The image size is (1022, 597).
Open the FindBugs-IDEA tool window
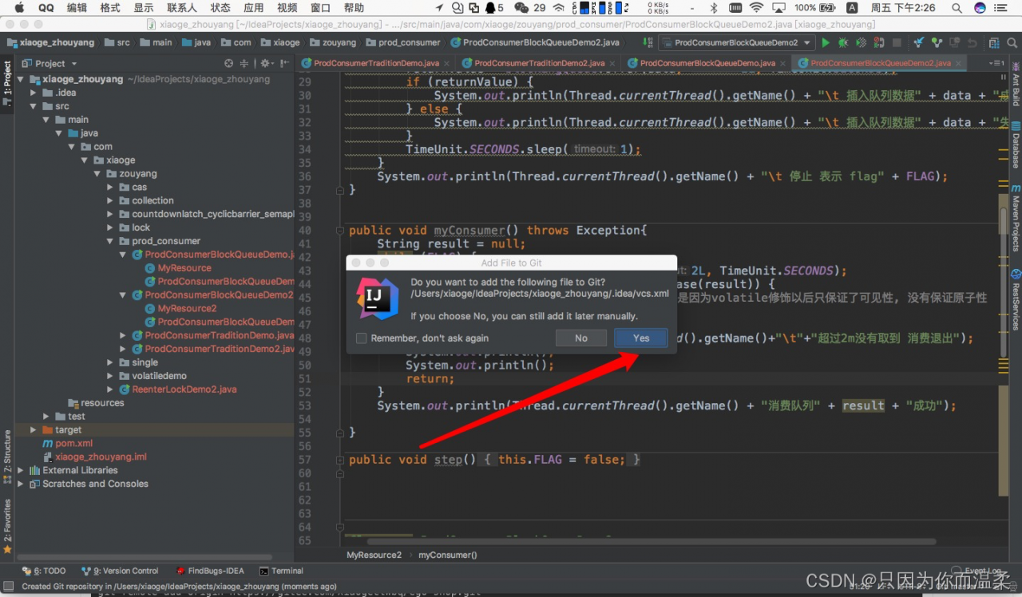click(x=210, y=571)
